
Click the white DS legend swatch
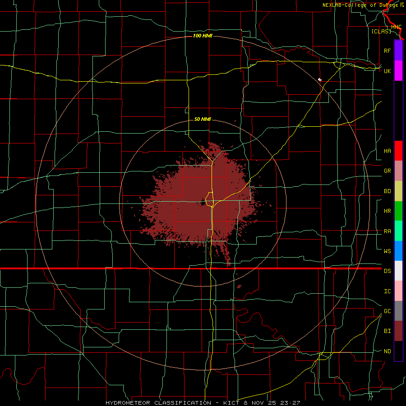pos(398,271)
